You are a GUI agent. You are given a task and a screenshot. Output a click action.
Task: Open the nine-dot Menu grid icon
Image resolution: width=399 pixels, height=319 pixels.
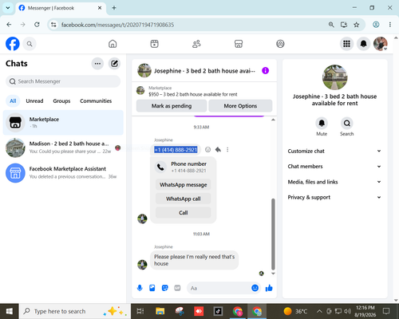pos(346,44)
